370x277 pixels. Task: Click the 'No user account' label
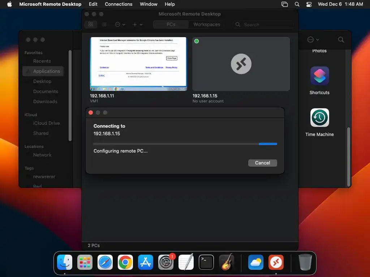[208, 101]
